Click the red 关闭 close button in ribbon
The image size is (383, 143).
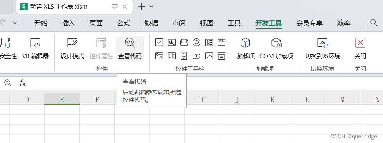(x=360, y=49)
